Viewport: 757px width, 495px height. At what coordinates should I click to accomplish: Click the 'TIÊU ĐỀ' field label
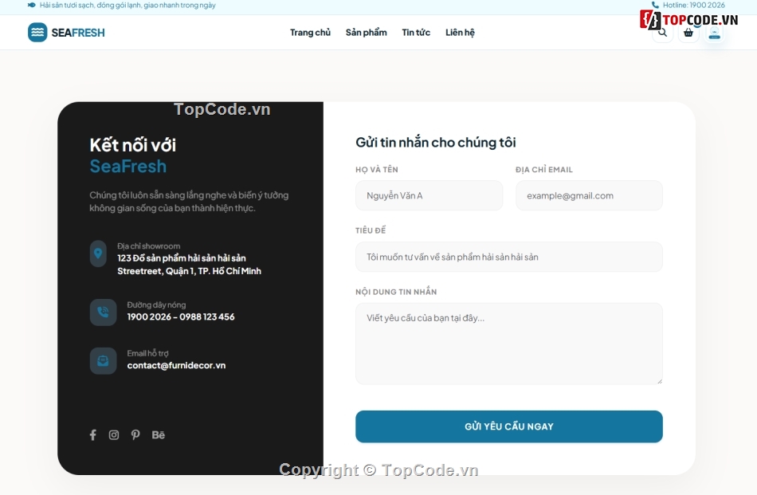pyautogui.click(x=371, y=230)
